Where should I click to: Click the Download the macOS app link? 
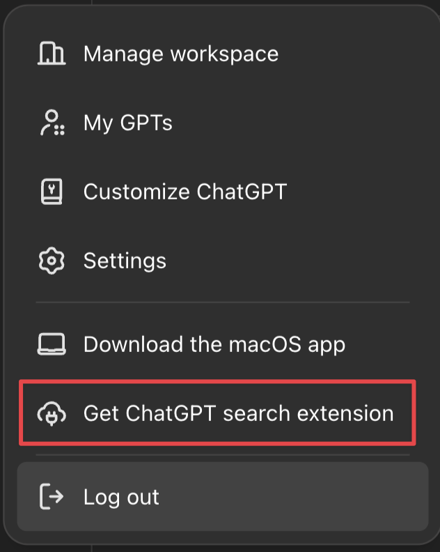(x=214, y=344)
